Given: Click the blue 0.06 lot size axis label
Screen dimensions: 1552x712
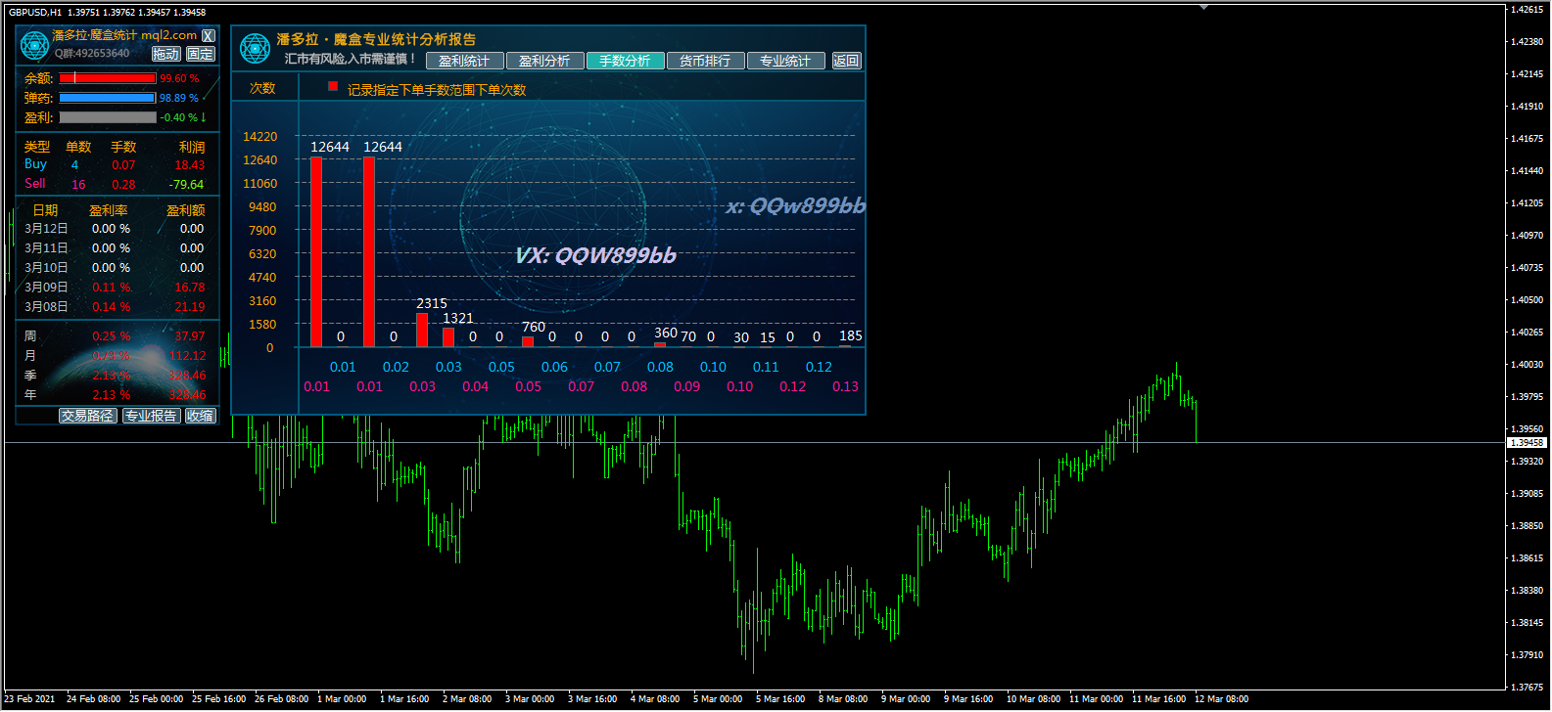Looking at the screenshot, I should pos(554,367).
